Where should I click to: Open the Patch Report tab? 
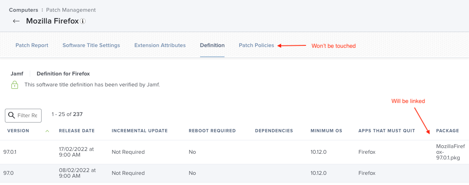coord(32,45)
